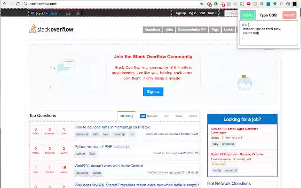Select the month tab
The height and width of the screenshot is (188, 301).
click(x=193, y=116)
